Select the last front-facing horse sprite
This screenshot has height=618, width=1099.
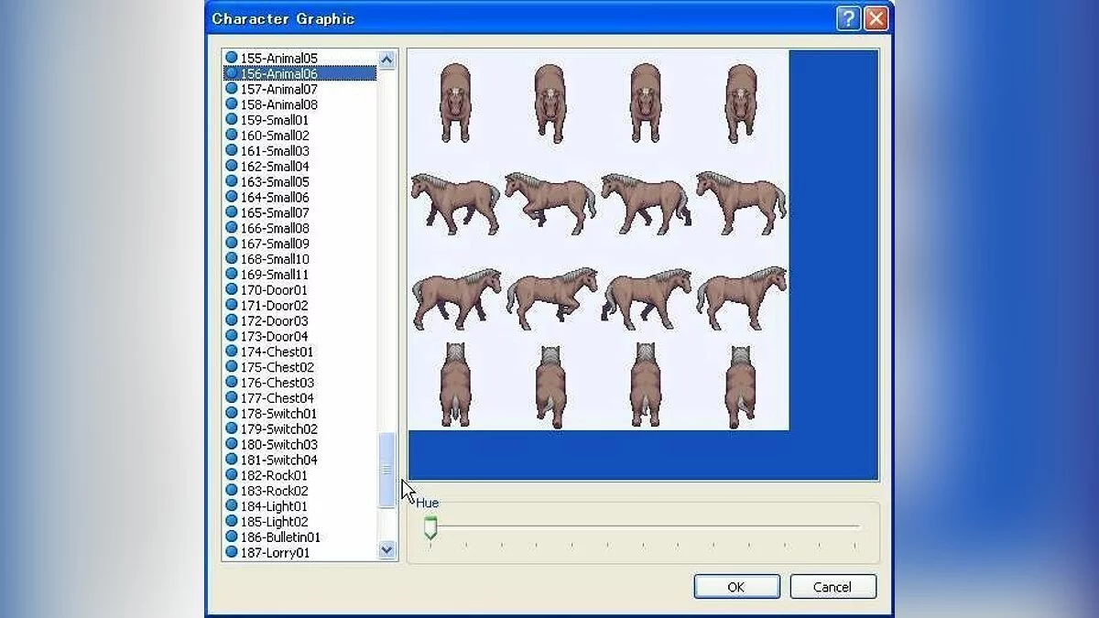click(x=741, y=103)
